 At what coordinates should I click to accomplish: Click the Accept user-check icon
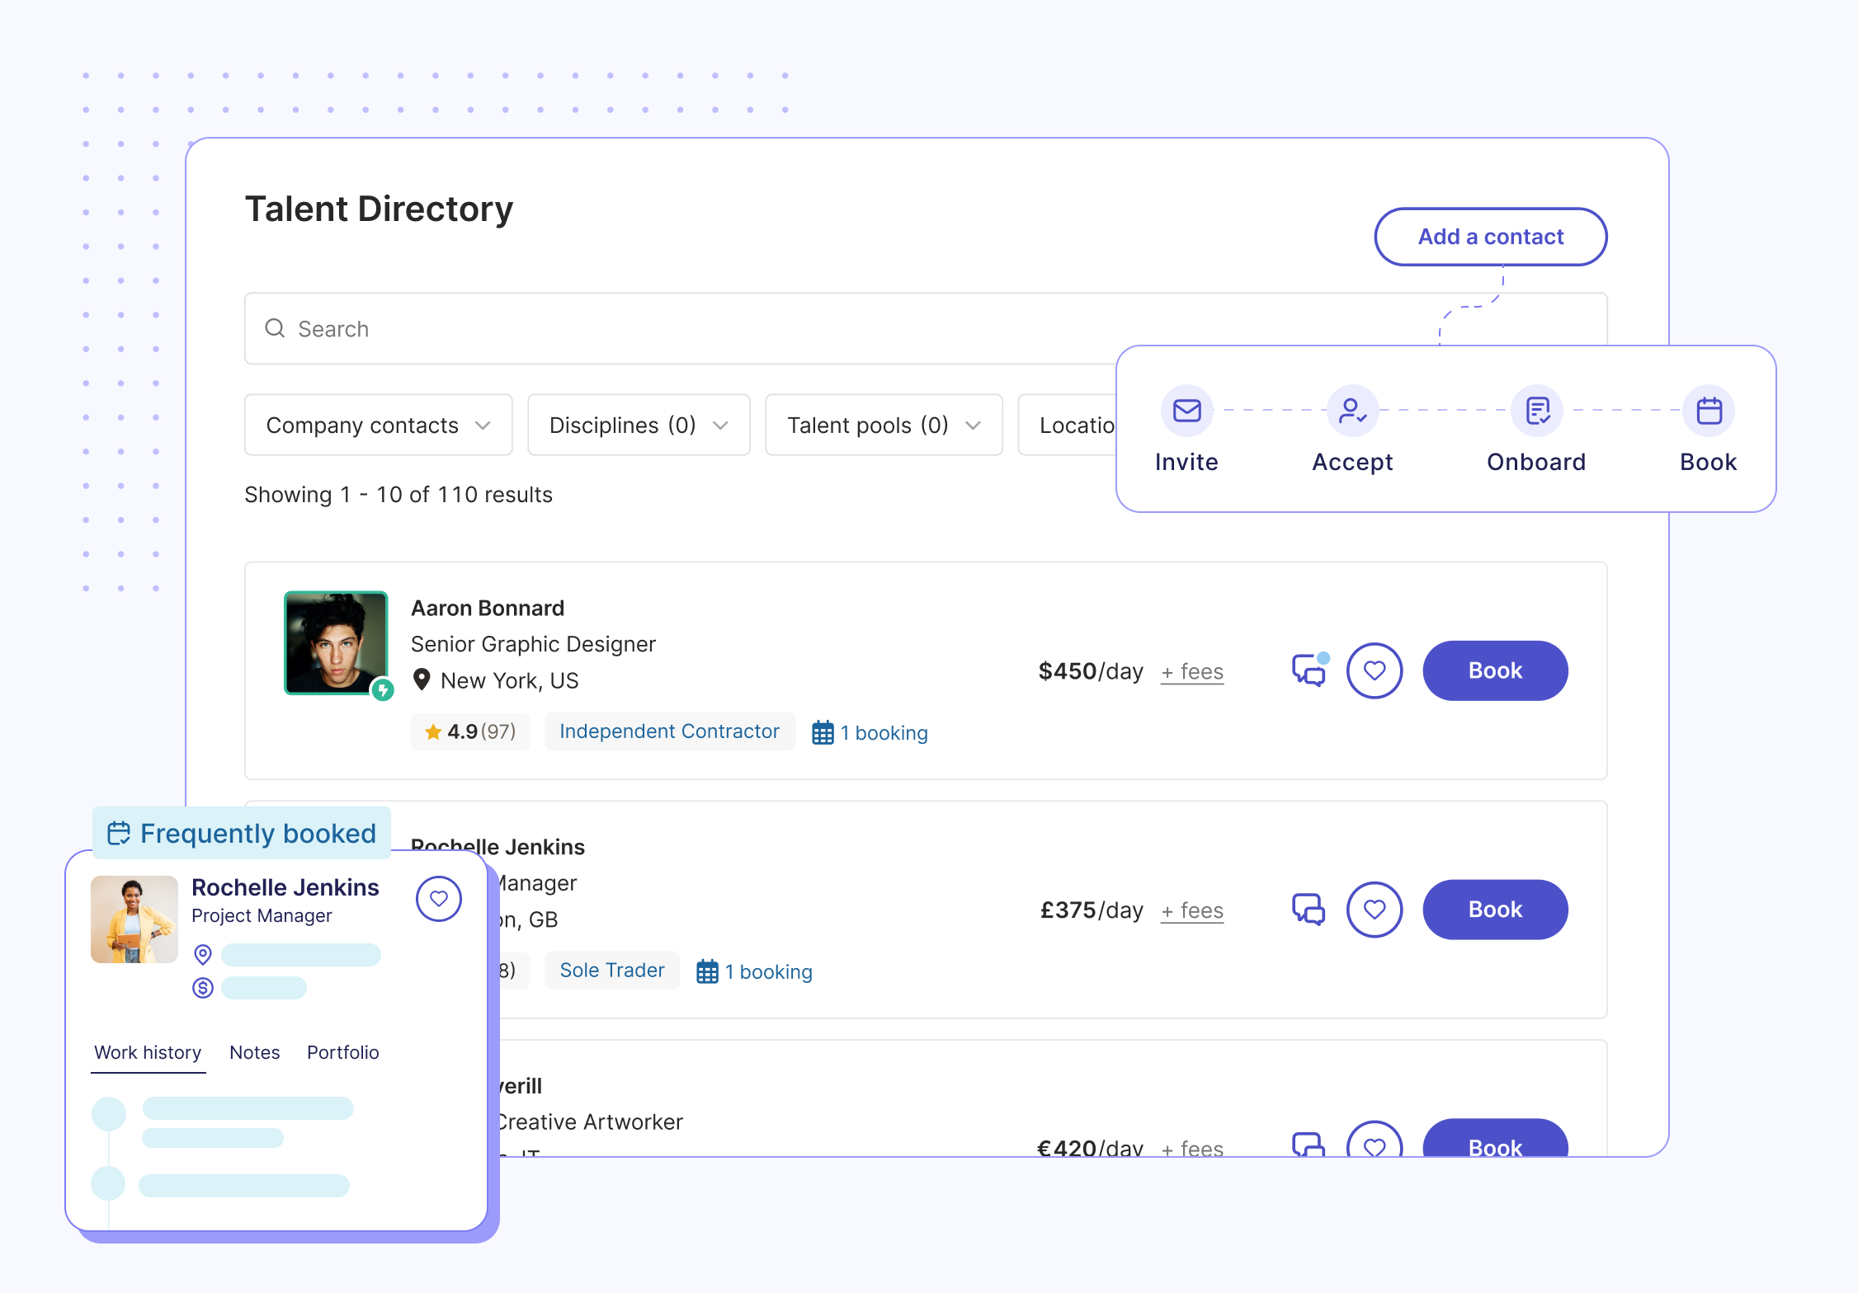[1352, 410]
